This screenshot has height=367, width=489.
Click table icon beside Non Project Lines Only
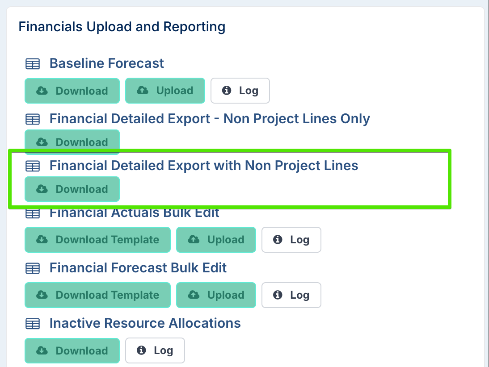pos(32,119)
